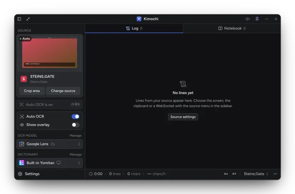The height and width of the screenshot is (194, 295).
Task: Click Manage next to OCR MODEL
Action: [75, 135]
